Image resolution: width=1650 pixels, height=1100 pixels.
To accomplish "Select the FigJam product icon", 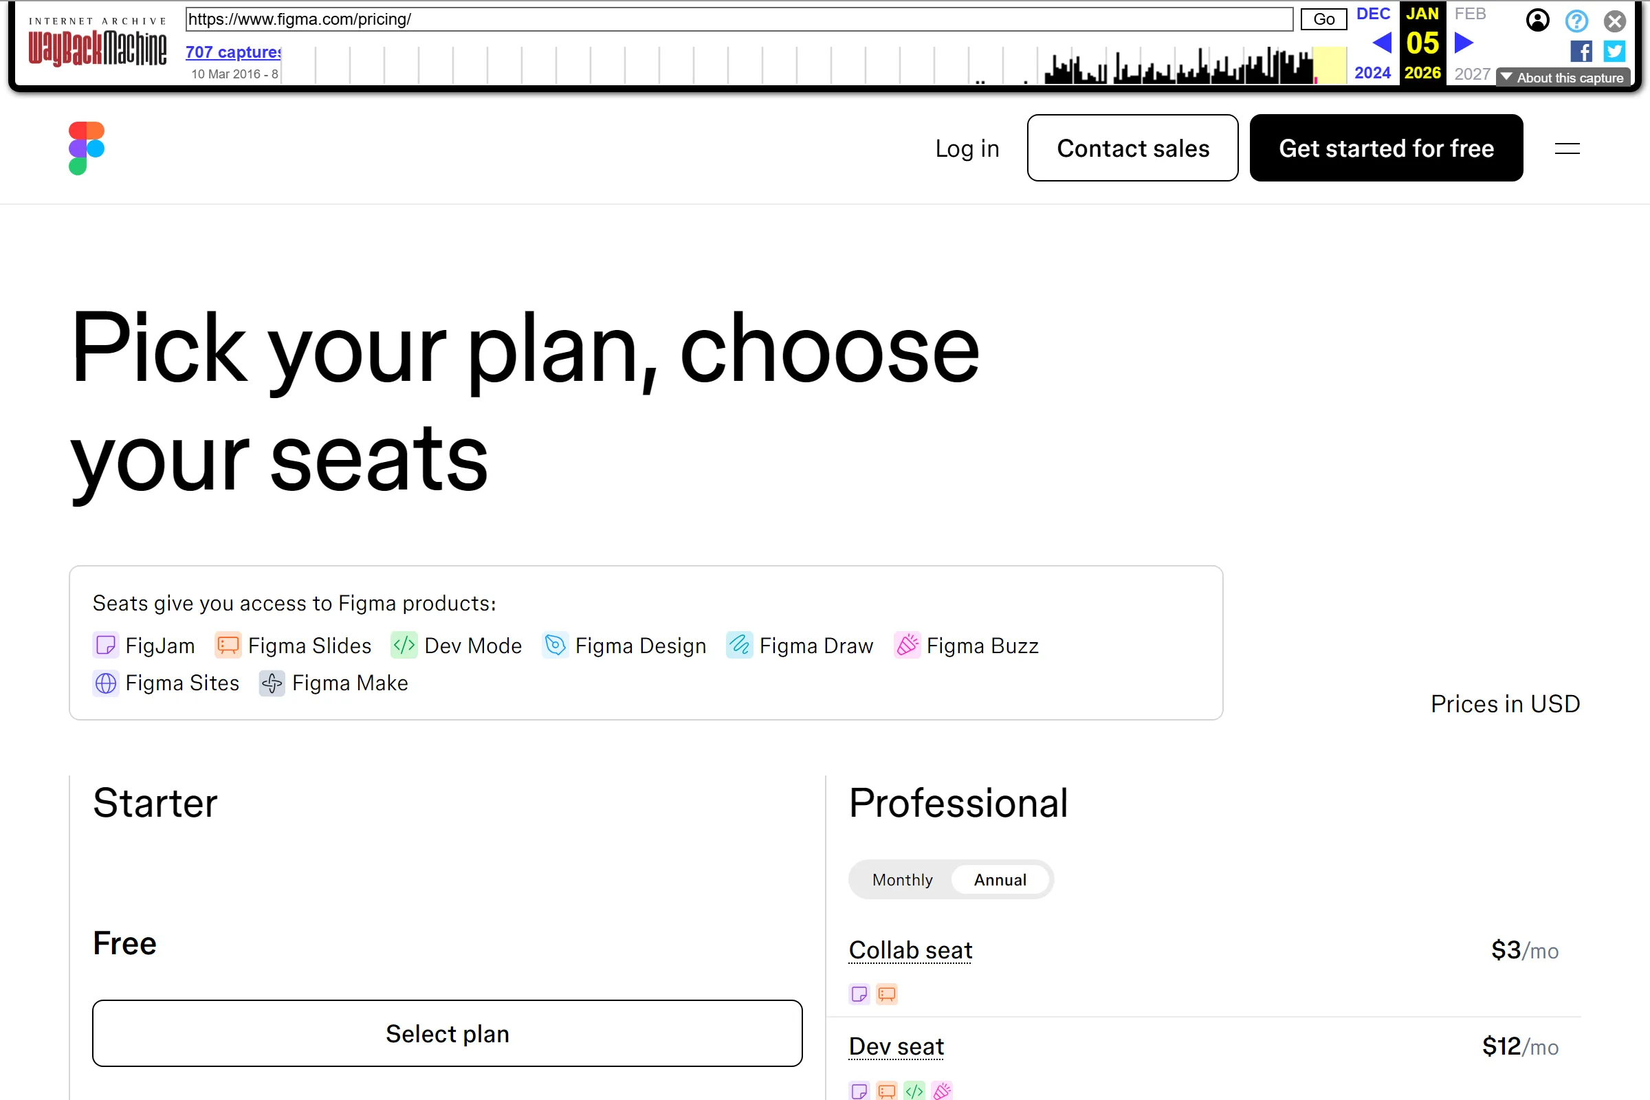I will tap(105, 645).
